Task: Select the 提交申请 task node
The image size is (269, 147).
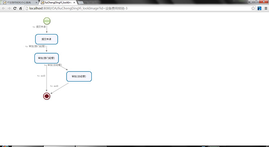Action: (x=46, y=39)
